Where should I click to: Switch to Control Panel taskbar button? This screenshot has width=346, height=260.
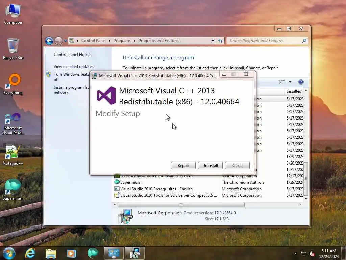coord(114,253)
